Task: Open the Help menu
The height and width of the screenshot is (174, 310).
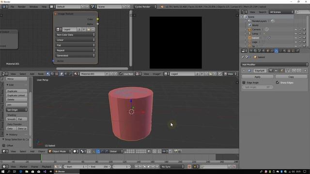Action: pos(44,7)
